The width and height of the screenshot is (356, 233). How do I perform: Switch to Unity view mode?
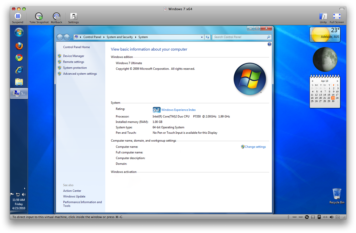(323, 18)
